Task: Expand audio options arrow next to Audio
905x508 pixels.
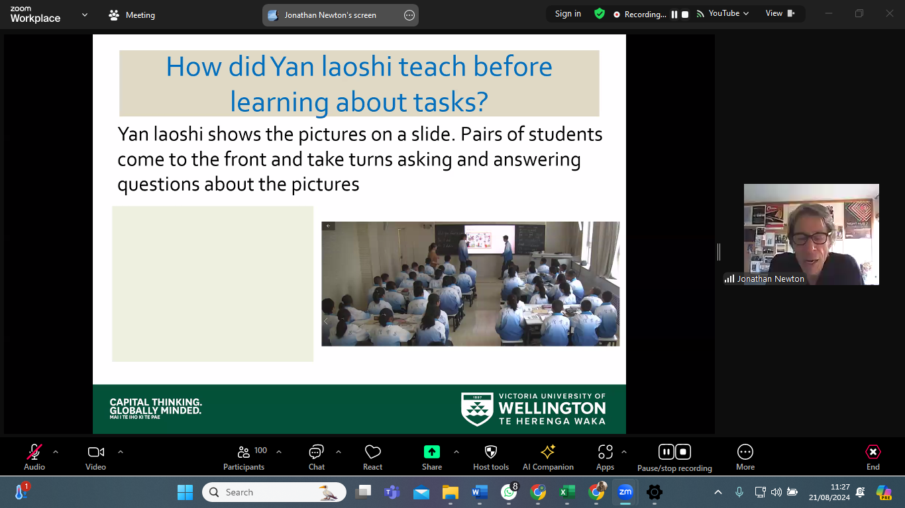Action: [x=56, y=452]
